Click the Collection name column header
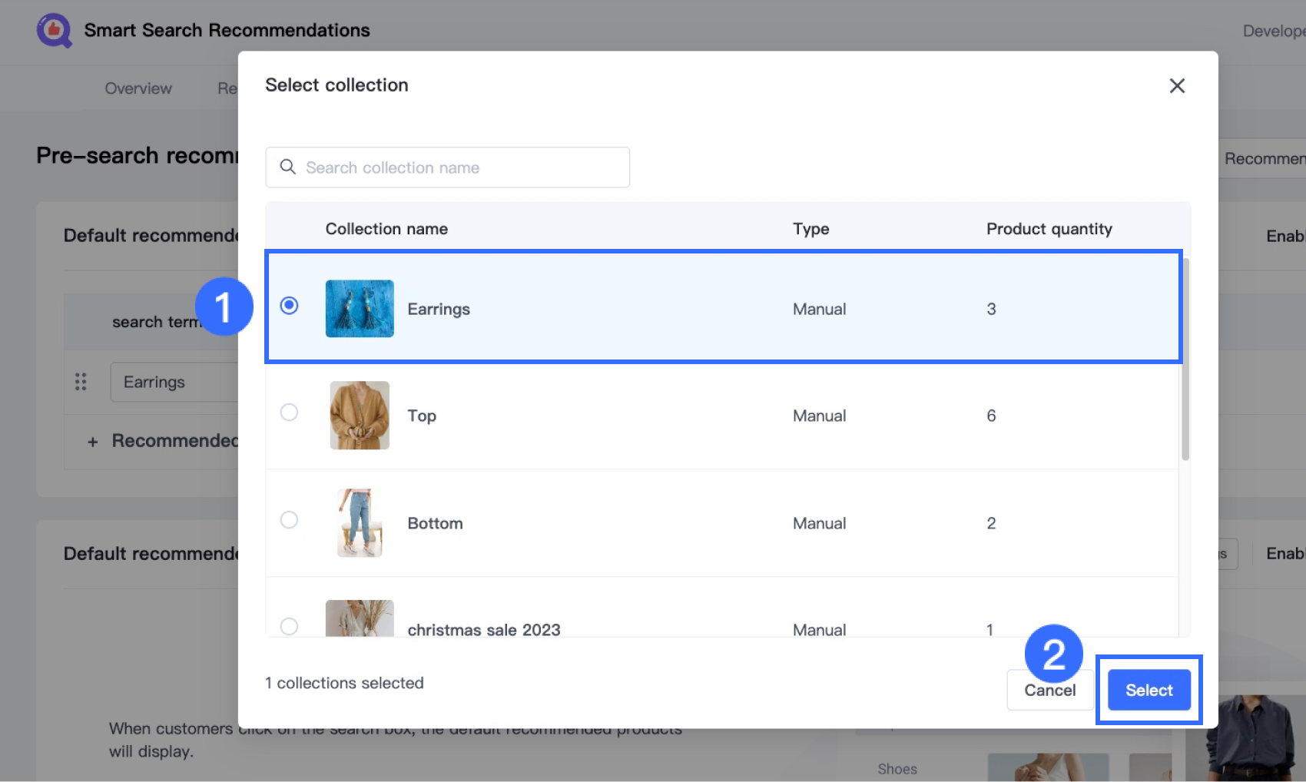Viewport: 1306px width, 782px height. coord(386,229)
